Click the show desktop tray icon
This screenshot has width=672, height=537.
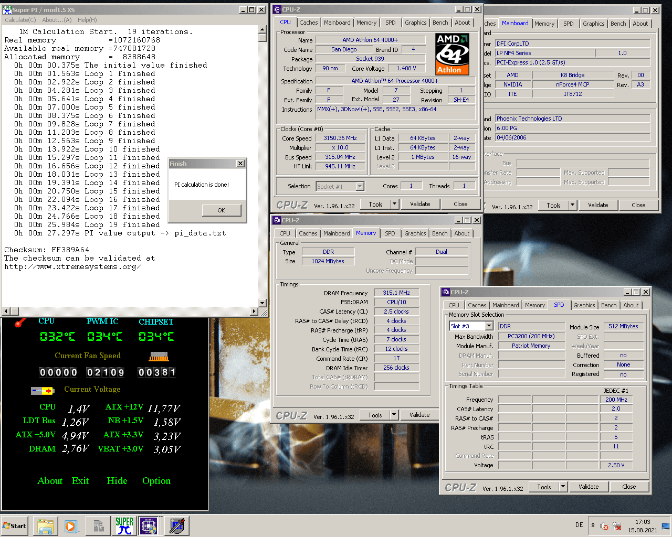tap(666, 525)
